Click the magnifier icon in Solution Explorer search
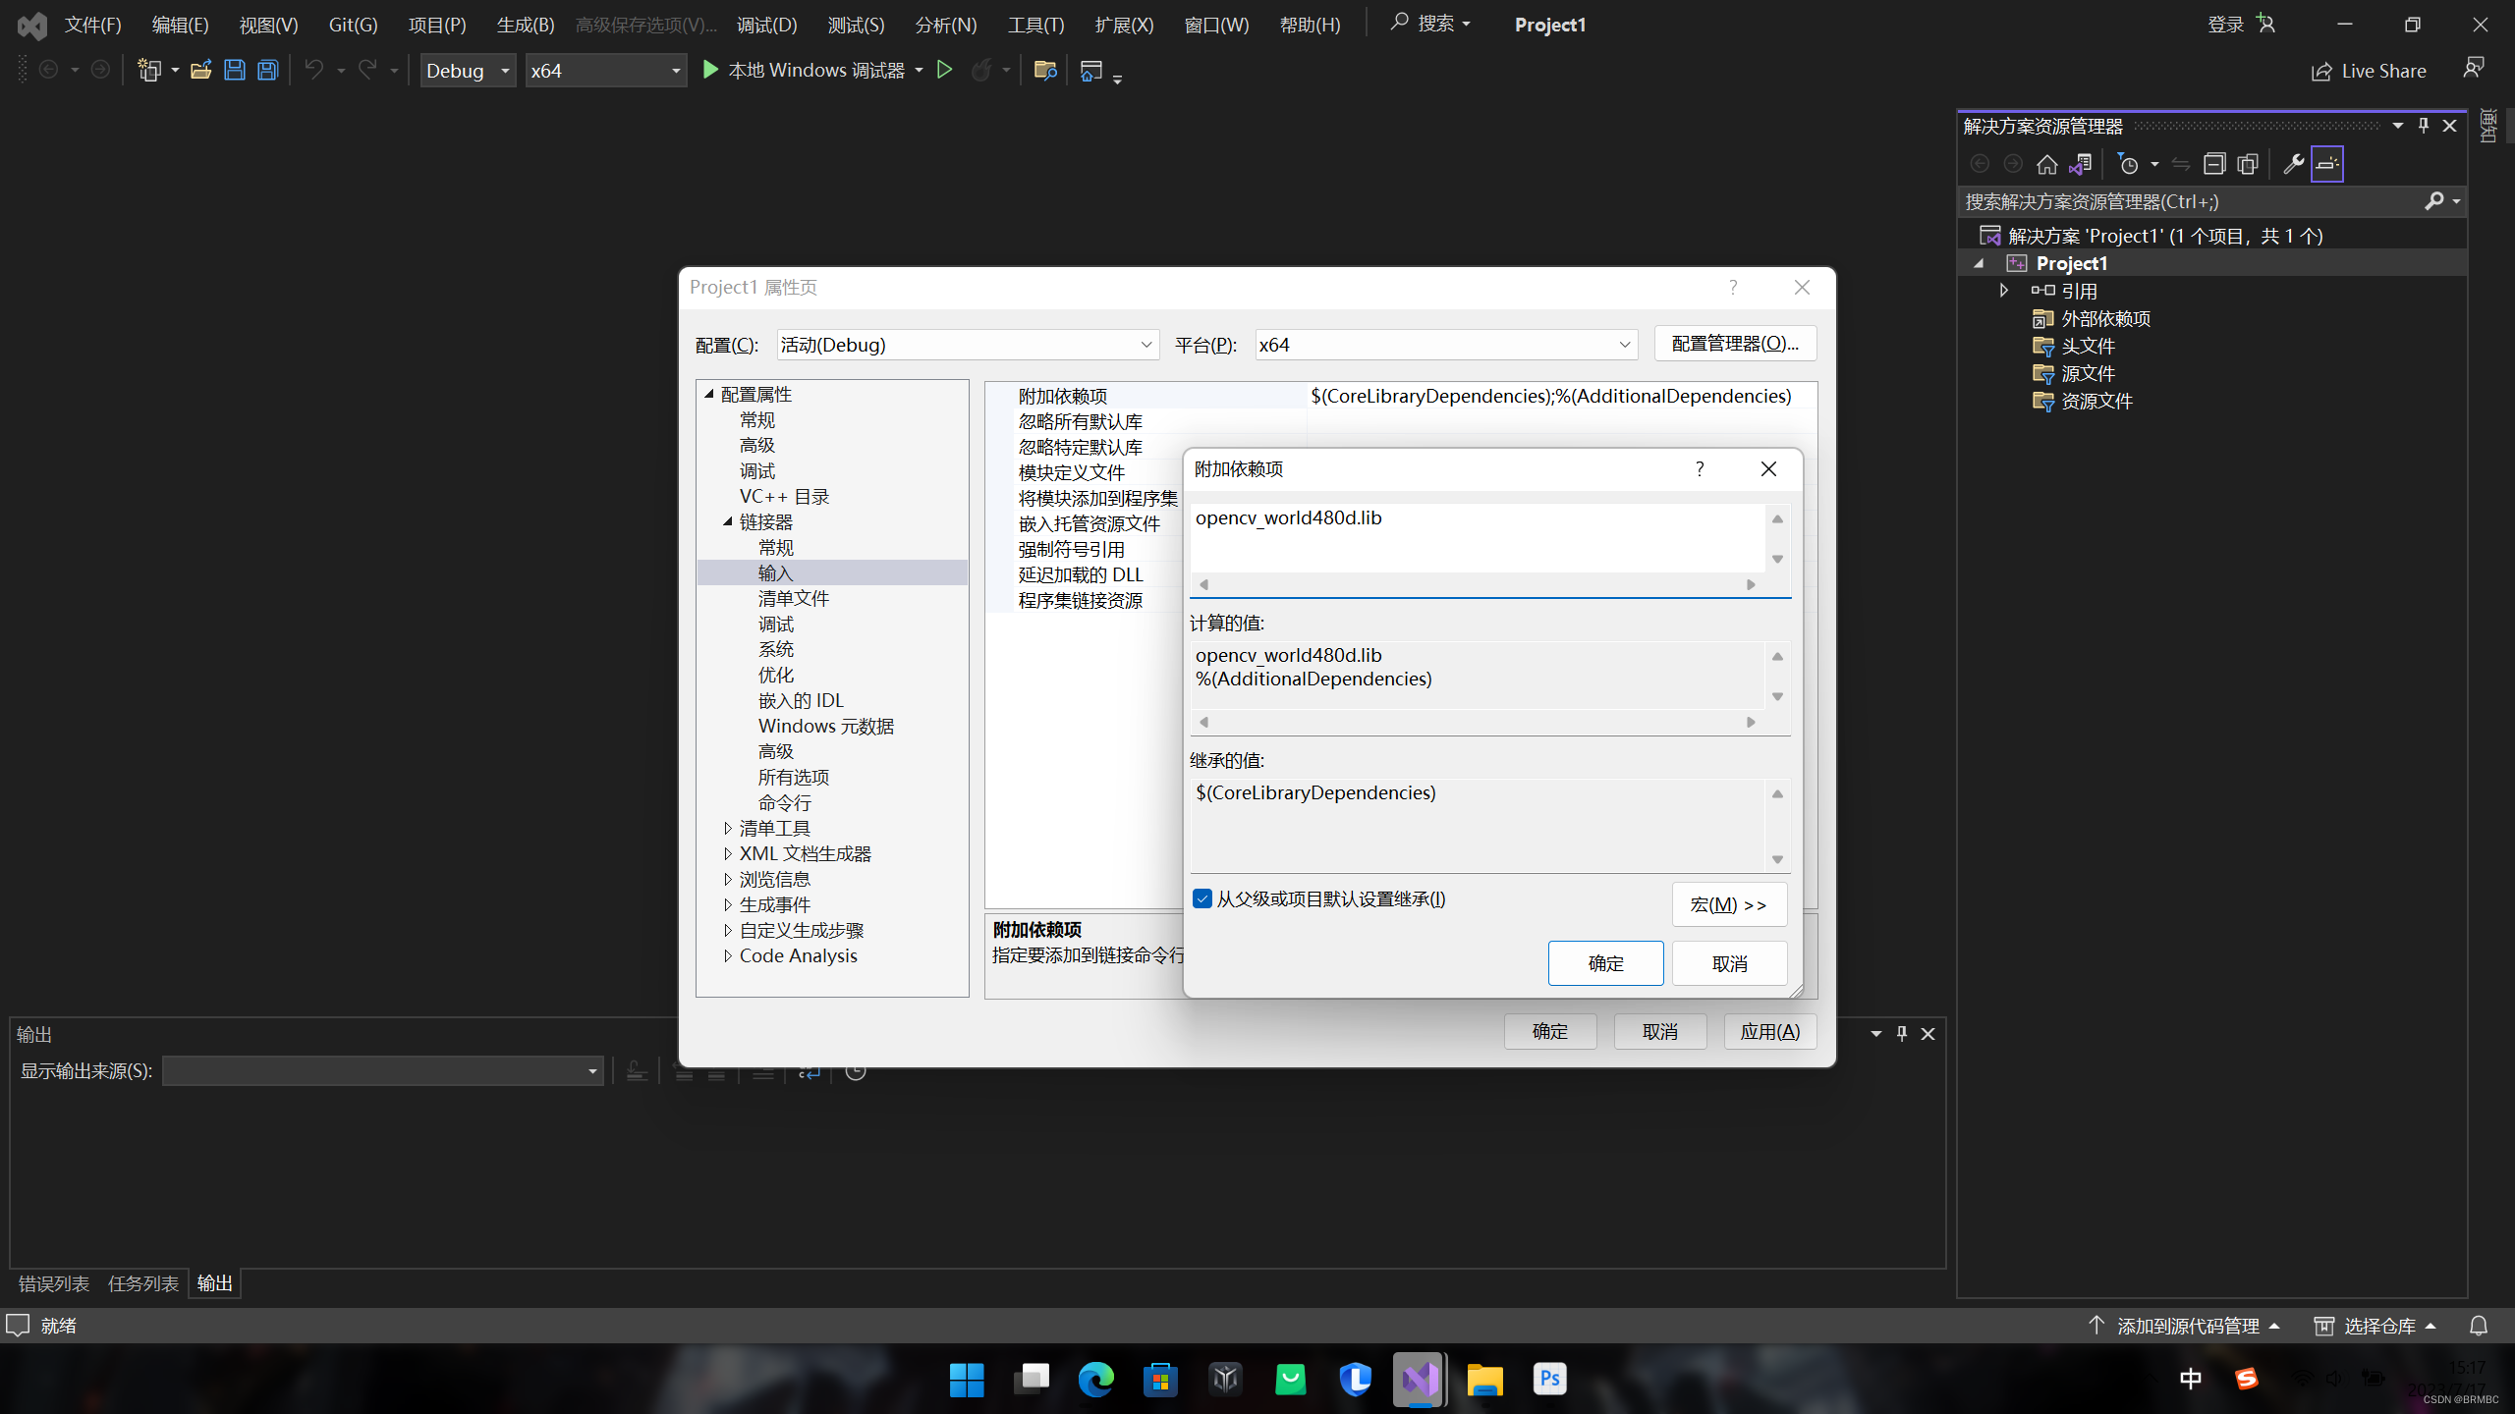This screenshot has width=2515, height=1414. point(2433,201)
